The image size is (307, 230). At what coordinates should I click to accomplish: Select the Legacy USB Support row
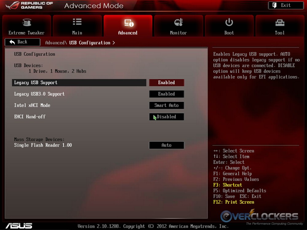tap(79, 82)
